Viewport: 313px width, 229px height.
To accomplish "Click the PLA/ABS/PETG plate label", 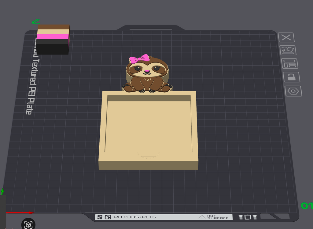I will pyautogui.click(x=135, y=217).
